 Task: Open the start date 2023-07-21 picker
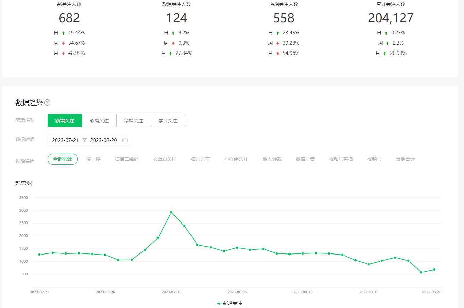click(65, 140)
